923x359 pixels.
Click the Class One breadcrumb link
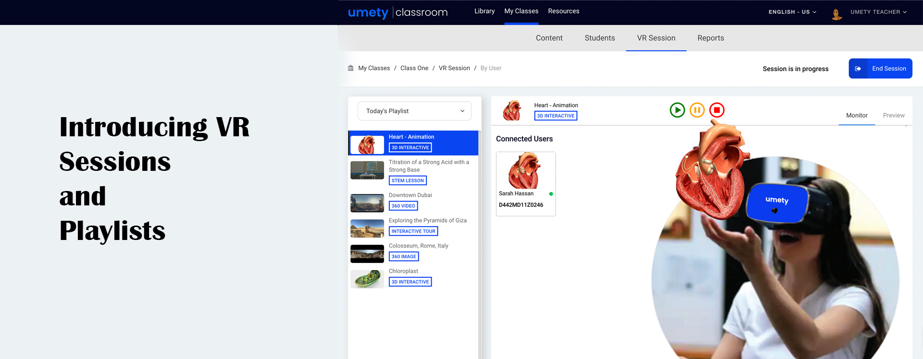click(414, 68)
